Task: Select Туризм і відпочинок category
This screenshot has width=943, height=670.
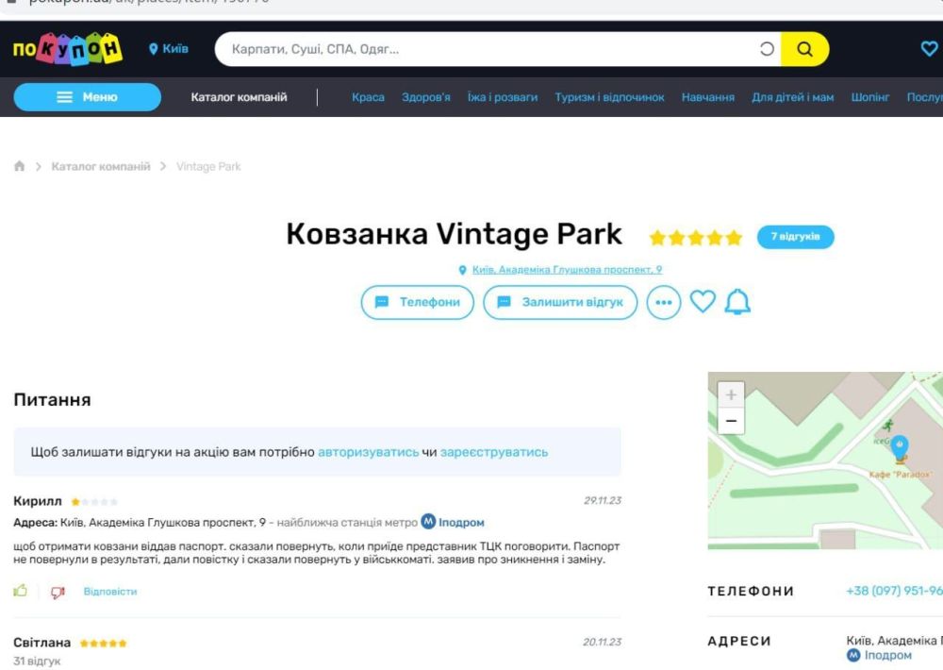Action: pos(609,97)
